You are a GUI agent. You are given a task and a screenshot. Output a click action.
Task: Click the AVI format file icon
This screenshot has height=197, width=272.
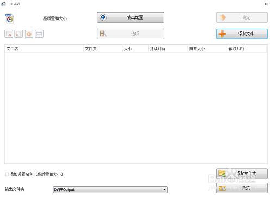[9, 18]
